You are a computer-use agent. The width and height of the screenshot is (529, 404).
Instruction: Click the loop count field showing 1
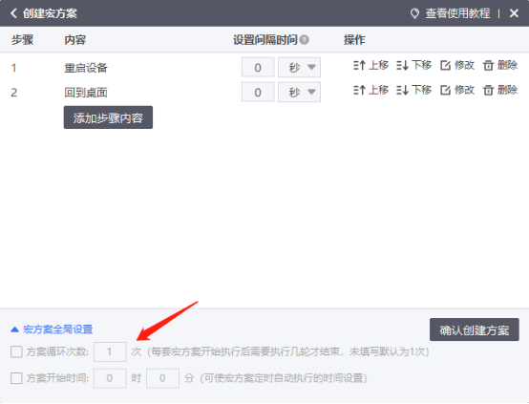coord(110,351)
